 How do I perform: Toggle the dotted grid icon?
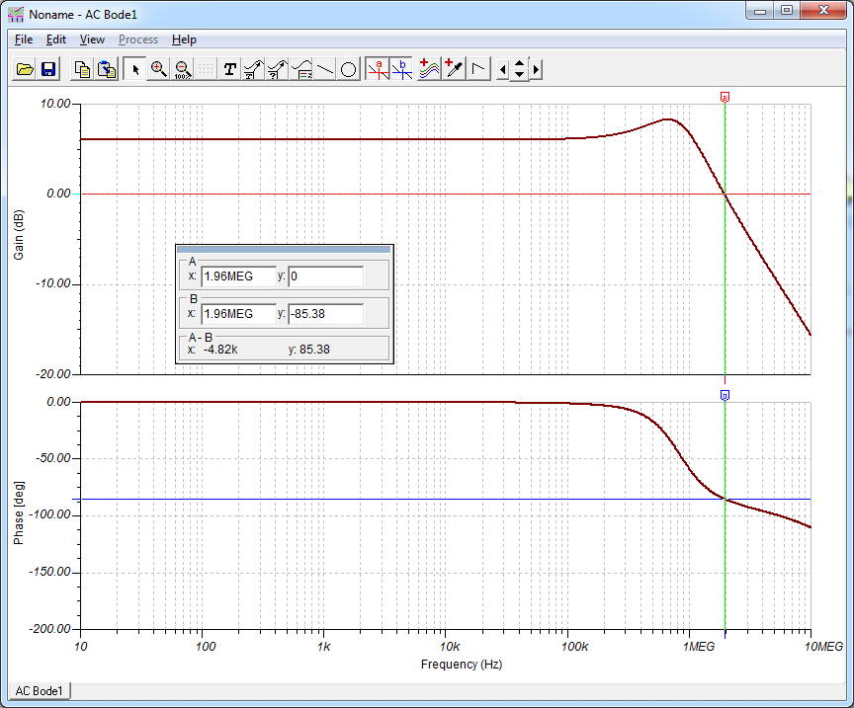(x=206, y=69)
